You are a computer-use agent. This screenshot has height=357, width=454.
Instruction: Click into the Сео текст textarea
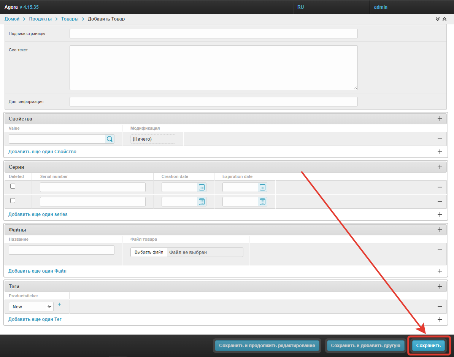(x=213, y=68)
